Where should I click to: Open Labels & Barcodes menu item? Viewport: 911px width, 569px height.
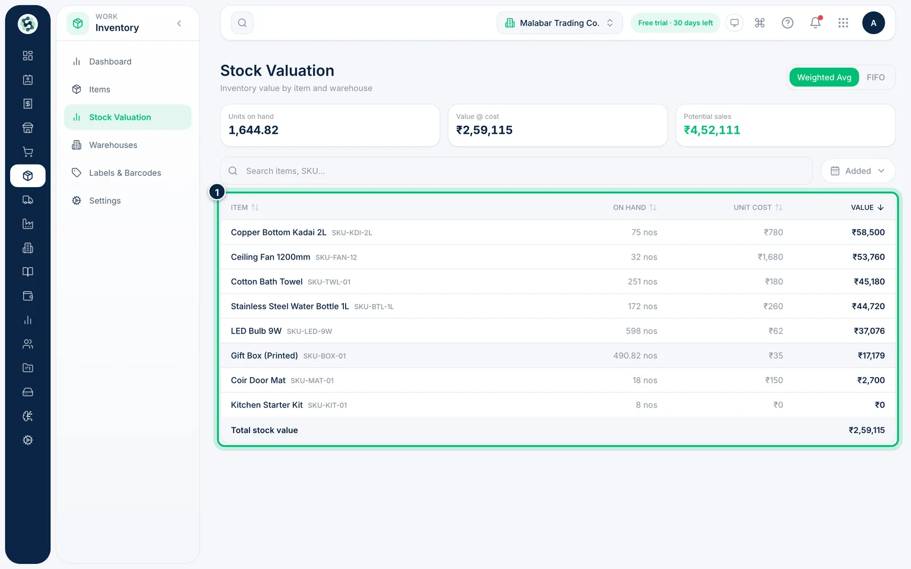coord(128,173)
